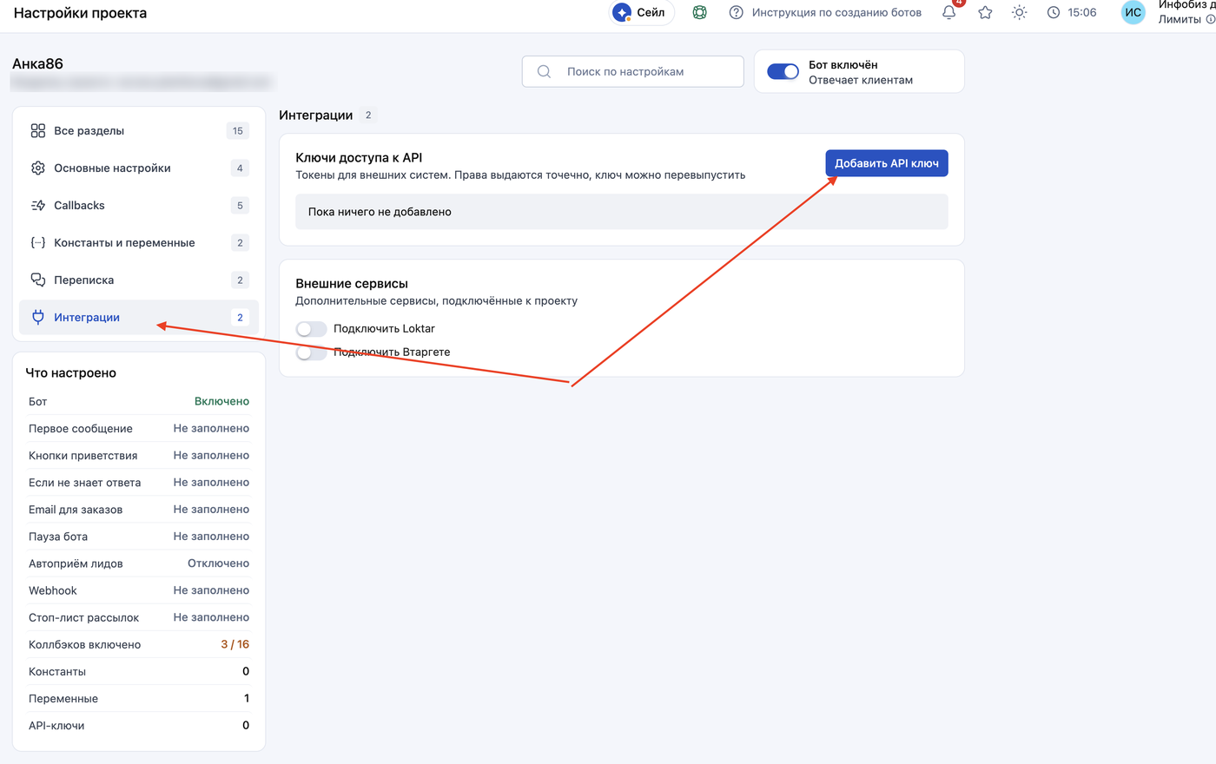The image size is (1216, 764).
Task: Open the Сейл assistant button
Action: pyautogui.click(x=642, y=12)
